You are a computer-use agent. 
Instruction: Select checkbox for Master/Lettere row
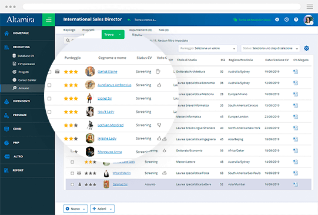[x=72, y=162]
